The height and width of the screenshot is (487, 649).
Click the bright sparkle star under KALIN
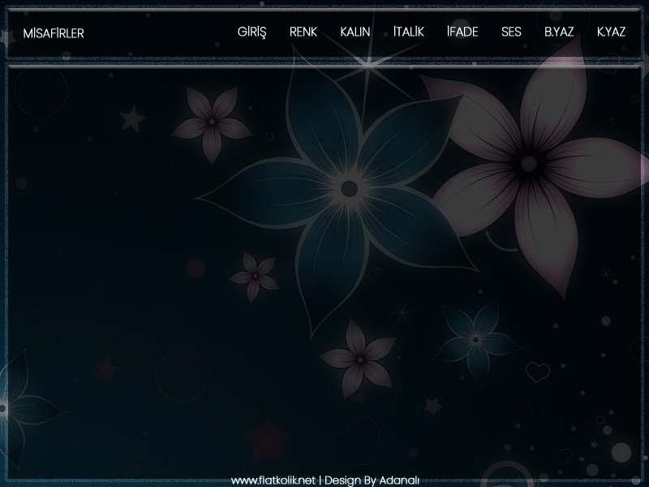369,65
